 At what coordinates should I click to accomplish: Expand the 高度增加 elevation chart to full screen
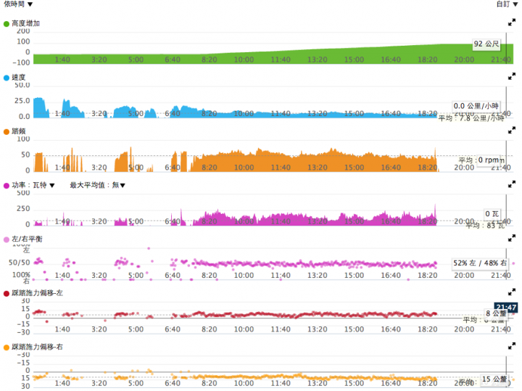(512, 22)
